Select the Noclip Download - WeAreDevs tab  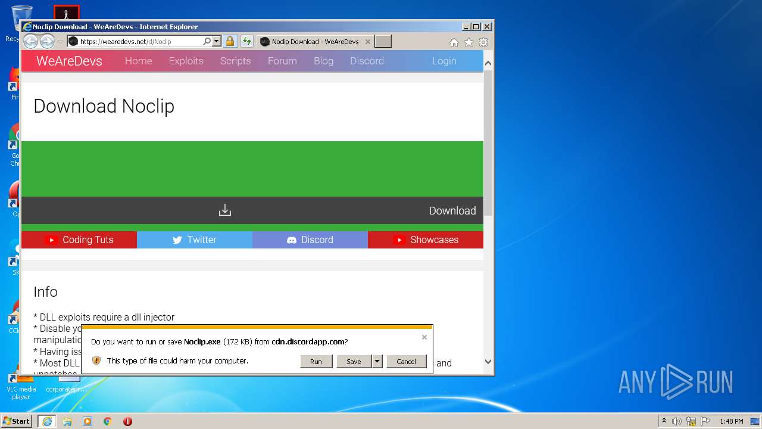coord(316,42)
